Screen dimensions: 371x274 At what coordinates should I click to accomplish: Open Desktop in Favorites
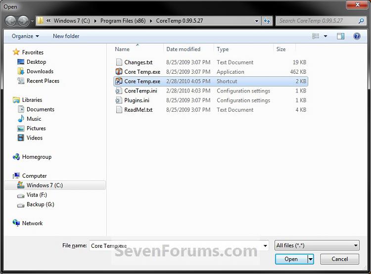click(36, 62)
